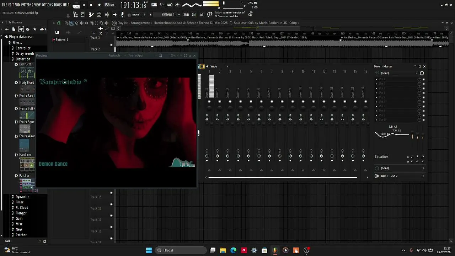Click the Pause transport button
This screenshot has width=455, height=256.
coord(84,5)
